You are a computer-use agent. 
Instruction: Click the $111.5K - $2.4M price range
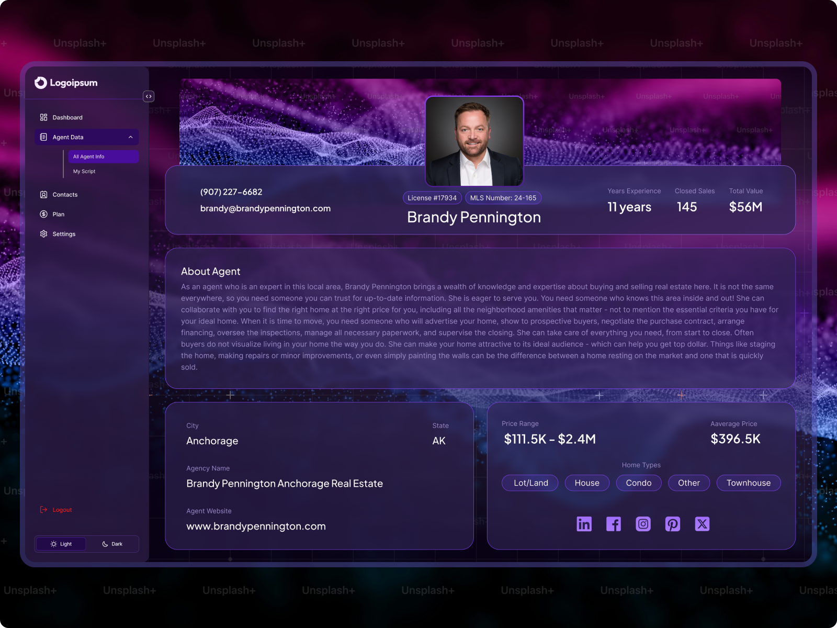point(550,439)
